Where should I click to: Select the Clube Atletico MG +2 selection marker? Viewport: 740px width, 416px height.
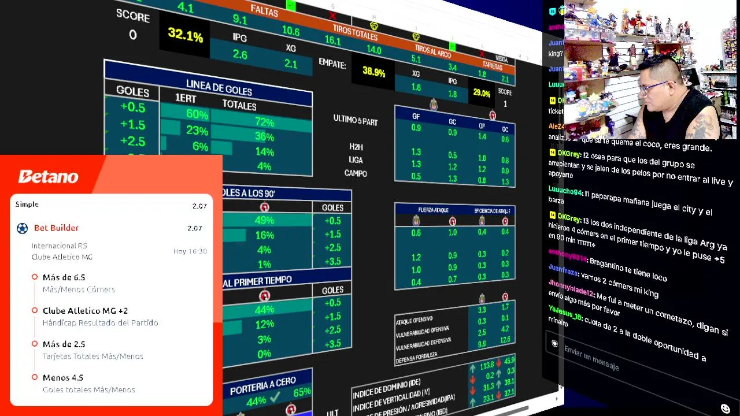pyautogui.click(x=35, y=311)
